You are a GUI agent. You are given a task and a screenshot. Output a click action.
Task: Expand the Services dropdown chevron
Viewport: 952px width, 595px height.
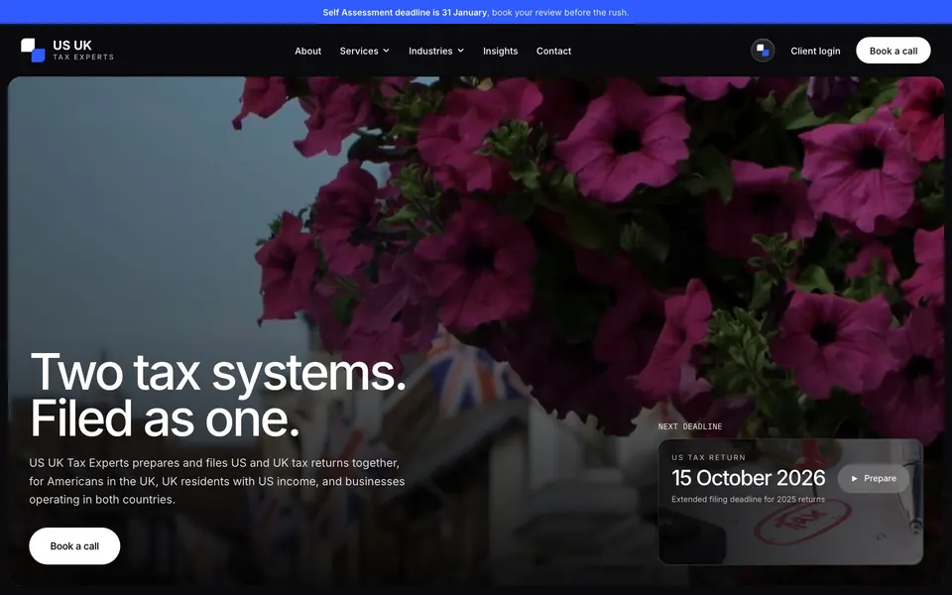pos(386,51)
